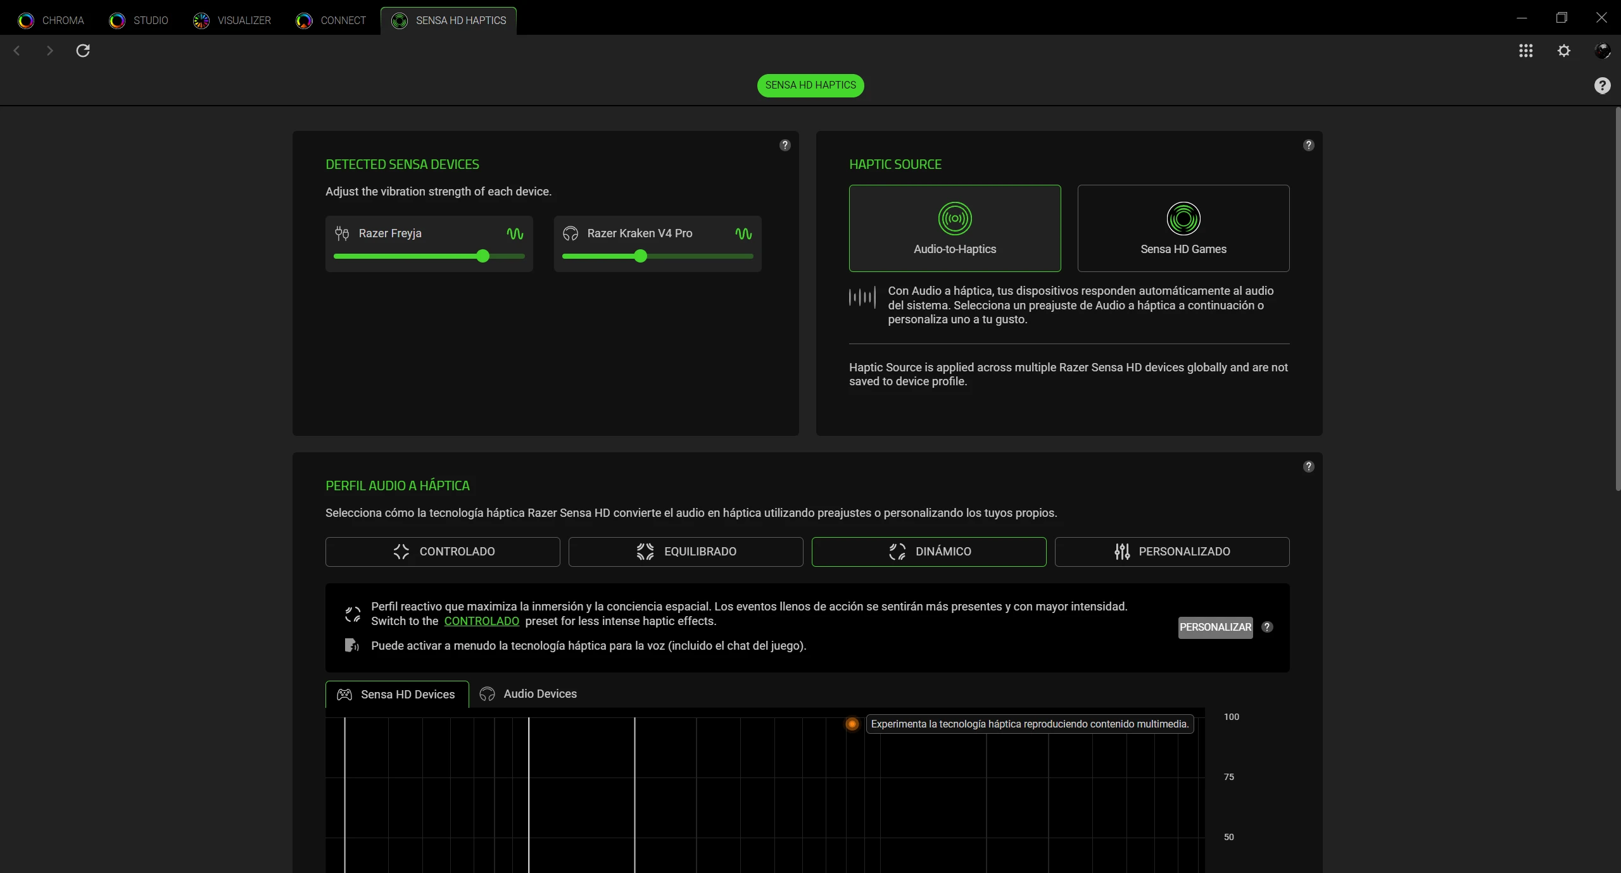Click the DETECTED SENSA DEVICES heading
This screenshot has width=1621, height=873.
point(402,164)
